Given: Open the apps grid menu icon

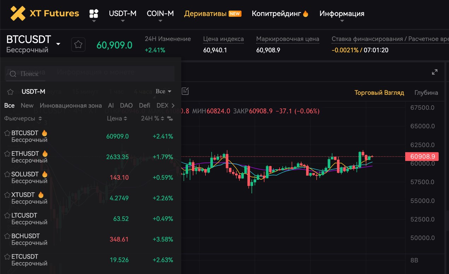Looking at the screenshot, I should coord(94,14).
